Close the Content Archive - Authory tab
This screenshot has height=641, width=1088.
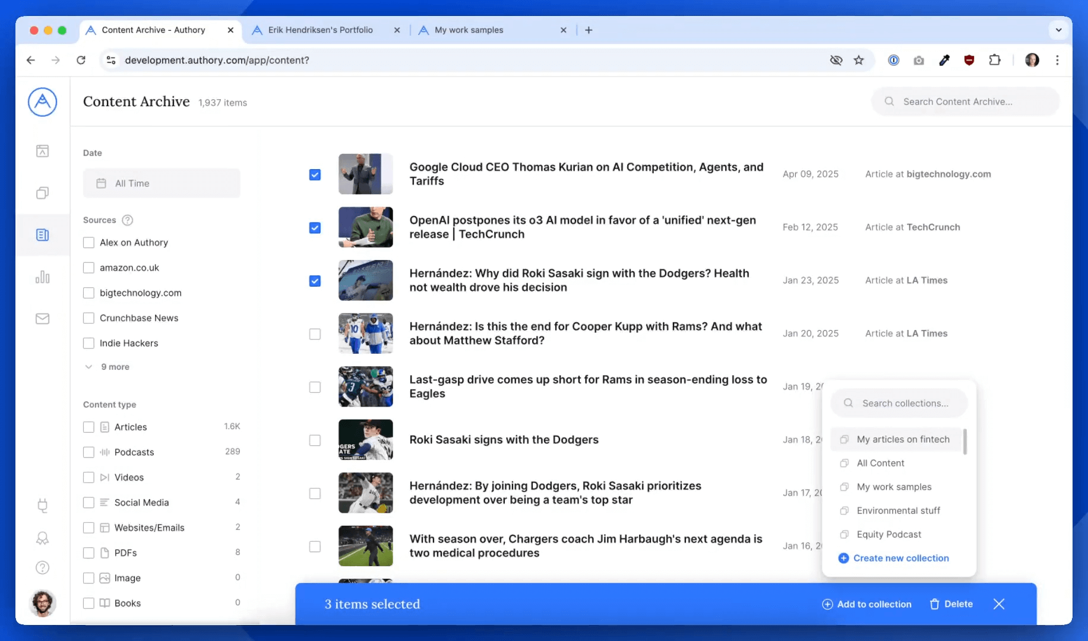[230, 30]
